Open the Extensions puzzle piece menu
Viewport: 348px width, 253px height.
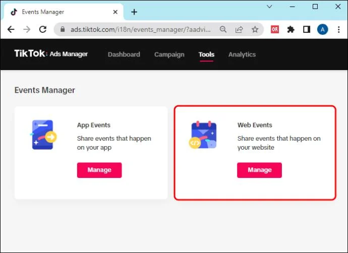click(291, 29)
